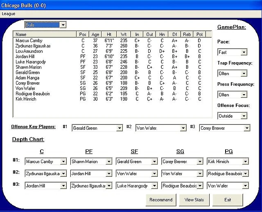262x212 pixels.
Task: Change the Offense Focus dropdown from Outside
Action: 232,116
